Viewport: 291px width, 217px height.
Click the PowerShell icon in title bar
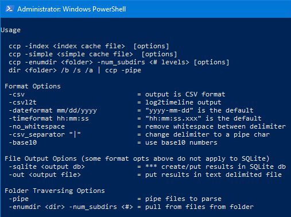10,9
